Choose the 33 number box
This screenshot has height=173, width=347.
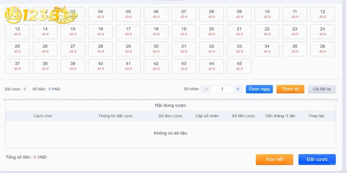tap(239, 49)
